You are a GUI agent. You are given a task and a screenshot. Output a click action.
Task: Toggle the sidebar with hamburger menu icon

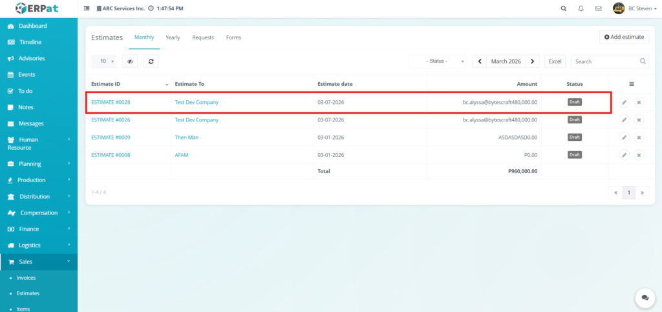[87, 8]
